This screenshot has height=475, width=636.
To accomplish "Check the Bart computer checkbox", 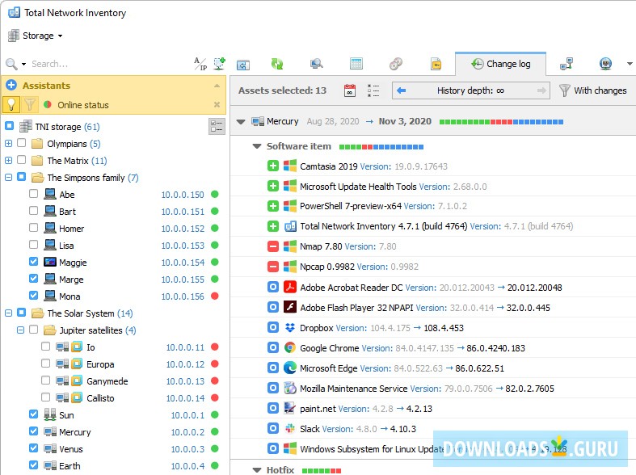I will pos(33,212).
